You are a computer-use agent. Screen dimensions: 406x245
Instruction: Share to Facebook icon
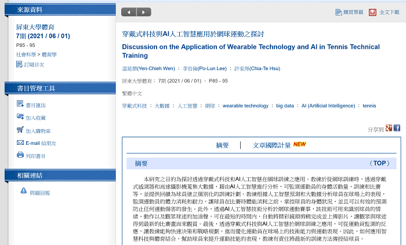(x=397, y=128)
